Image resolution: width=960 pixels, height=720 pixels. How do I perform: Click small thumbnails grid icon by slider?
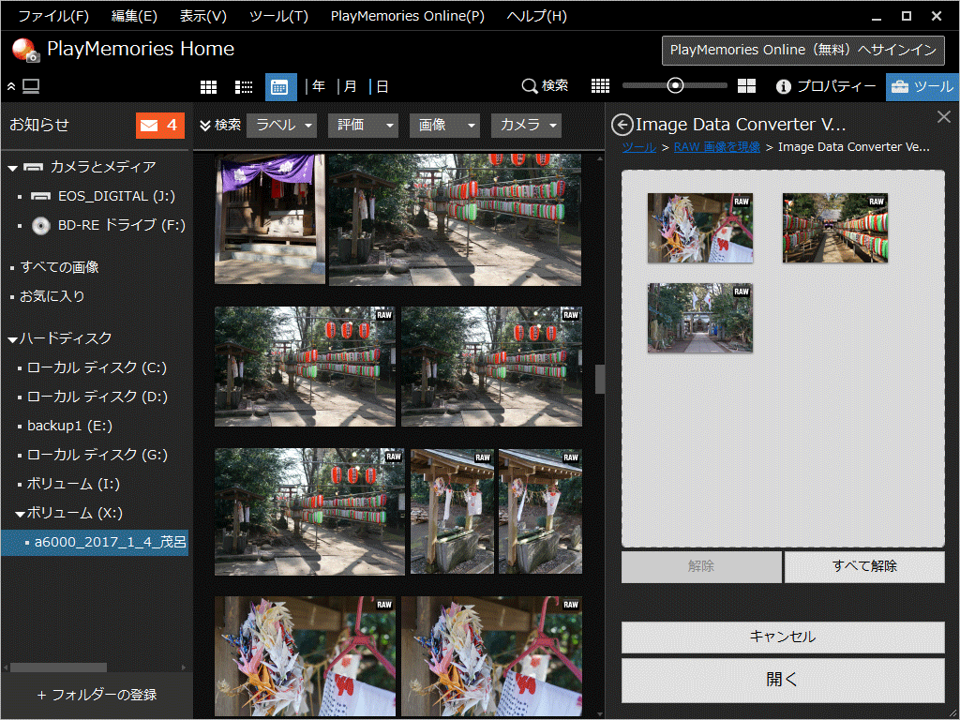click(x=600, y=86)
